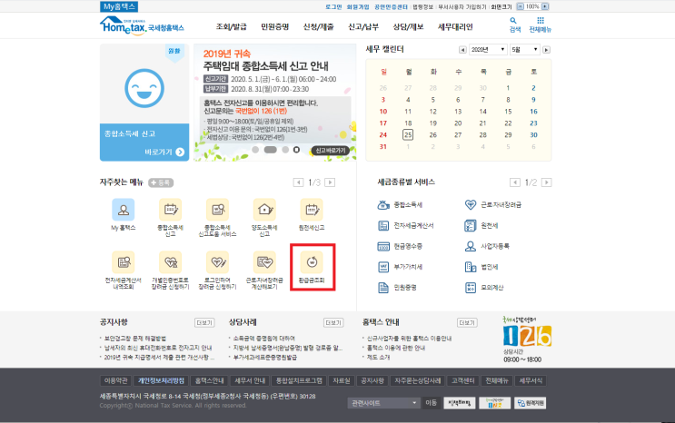Screen dimensions: 675x423
Task: Click 더보기 next to 홈택스 안내
Action: point(467,323)
